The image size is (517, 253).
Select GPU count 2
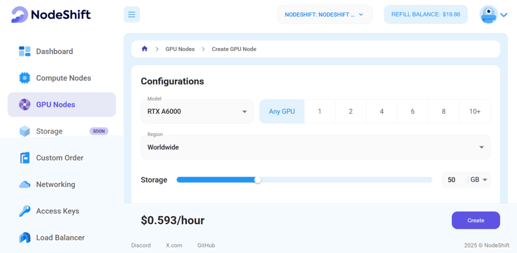click(351, 111)
